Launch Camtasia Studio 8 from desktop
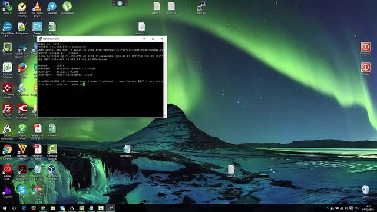 coord(52,152)
